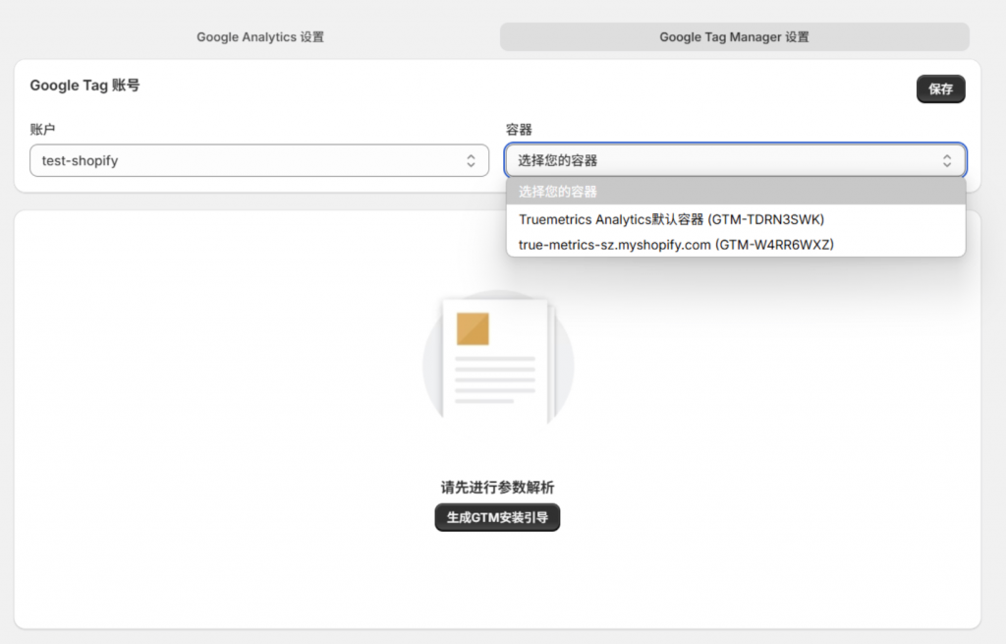Select placeholder option 选择您的容器 in list
This screenshot has width=1006, height=644.
click(x=736, y=192)
